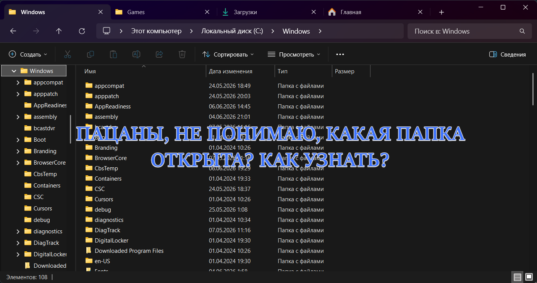Click the Forward navigation arrow
This screenshot has width=537, height=283.
(36, 31)
